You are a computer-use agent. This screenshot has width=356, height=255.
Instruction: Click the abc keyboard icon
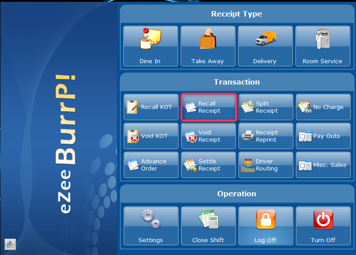click(x=10, y=244)
